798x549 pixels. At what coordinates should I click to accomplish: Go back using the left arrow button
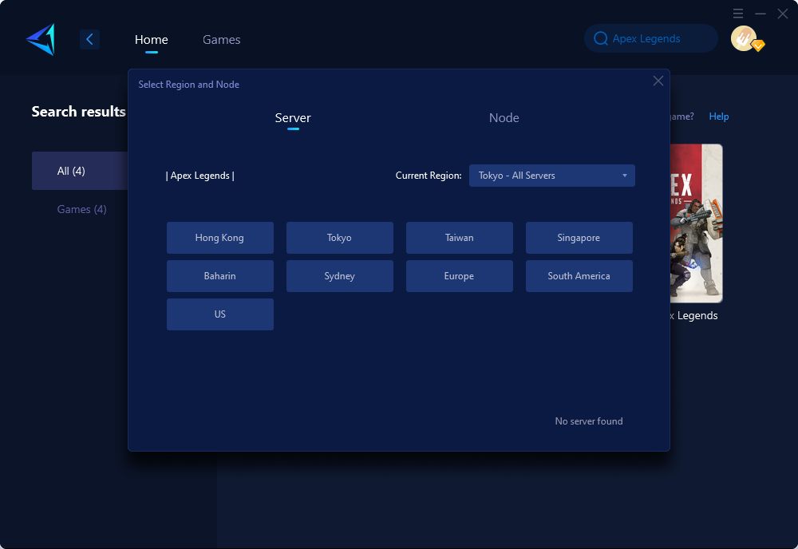coord(89,39)
